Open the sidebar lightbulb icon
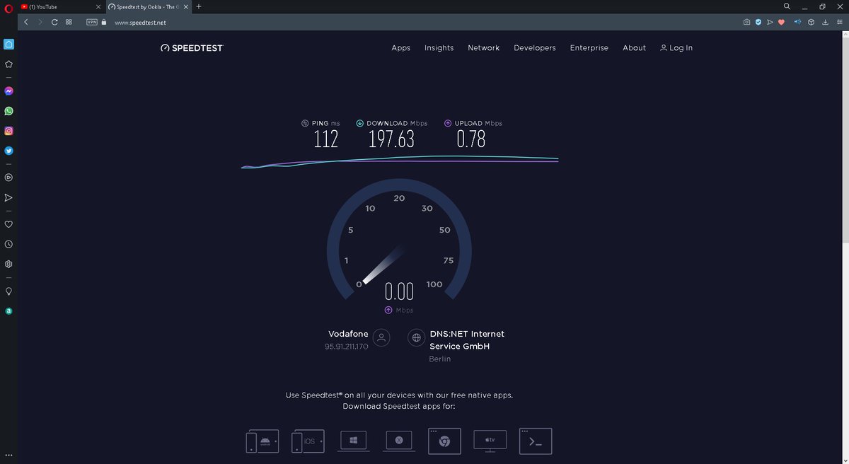This screenshot has height=464, width=849. [x=9, y=291]
